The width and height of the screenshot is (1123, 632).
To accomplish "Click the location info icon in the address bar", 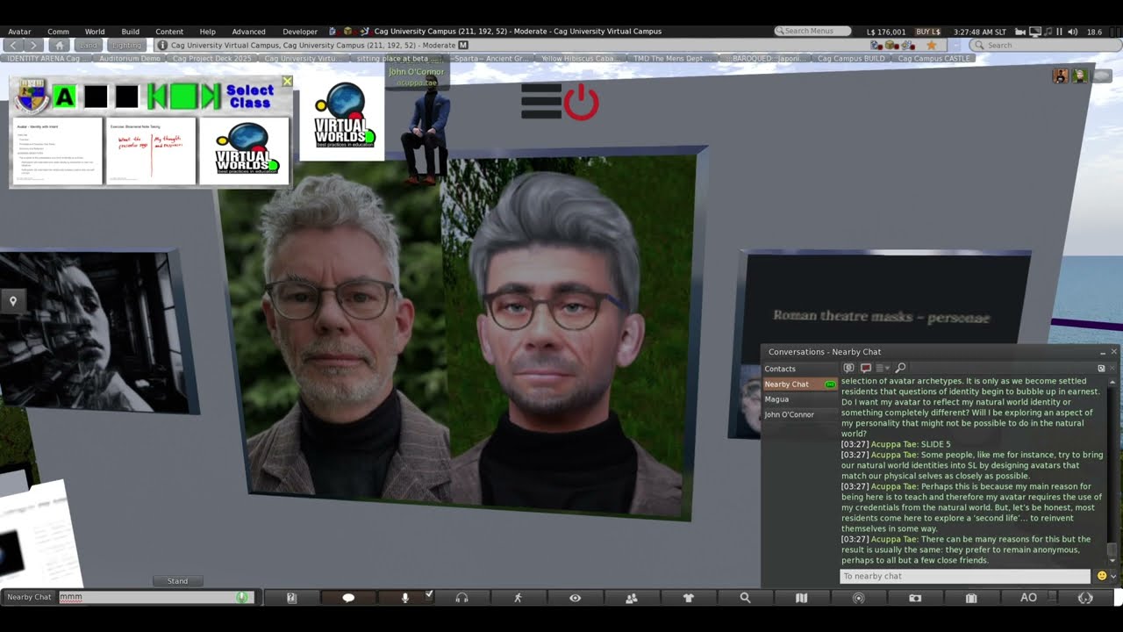I will click(162, 45).
